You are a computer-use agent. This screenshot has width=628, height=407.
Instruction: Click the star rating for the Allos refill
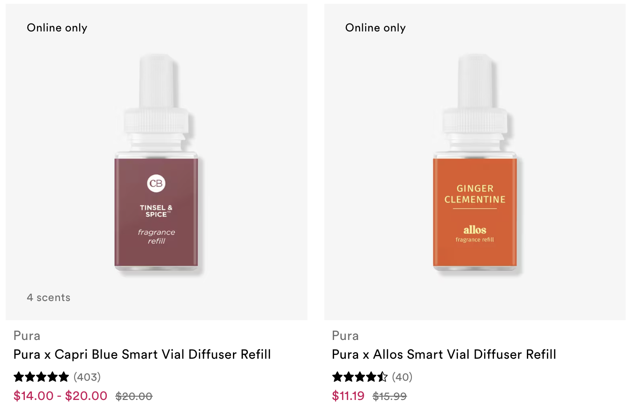coord(359,377)
